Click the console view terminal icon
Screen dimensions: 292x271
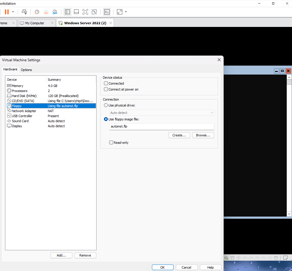(x=107, y=12)
